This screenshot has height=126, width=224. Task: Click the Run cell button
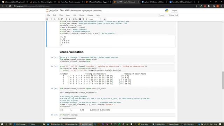point(75,19)
